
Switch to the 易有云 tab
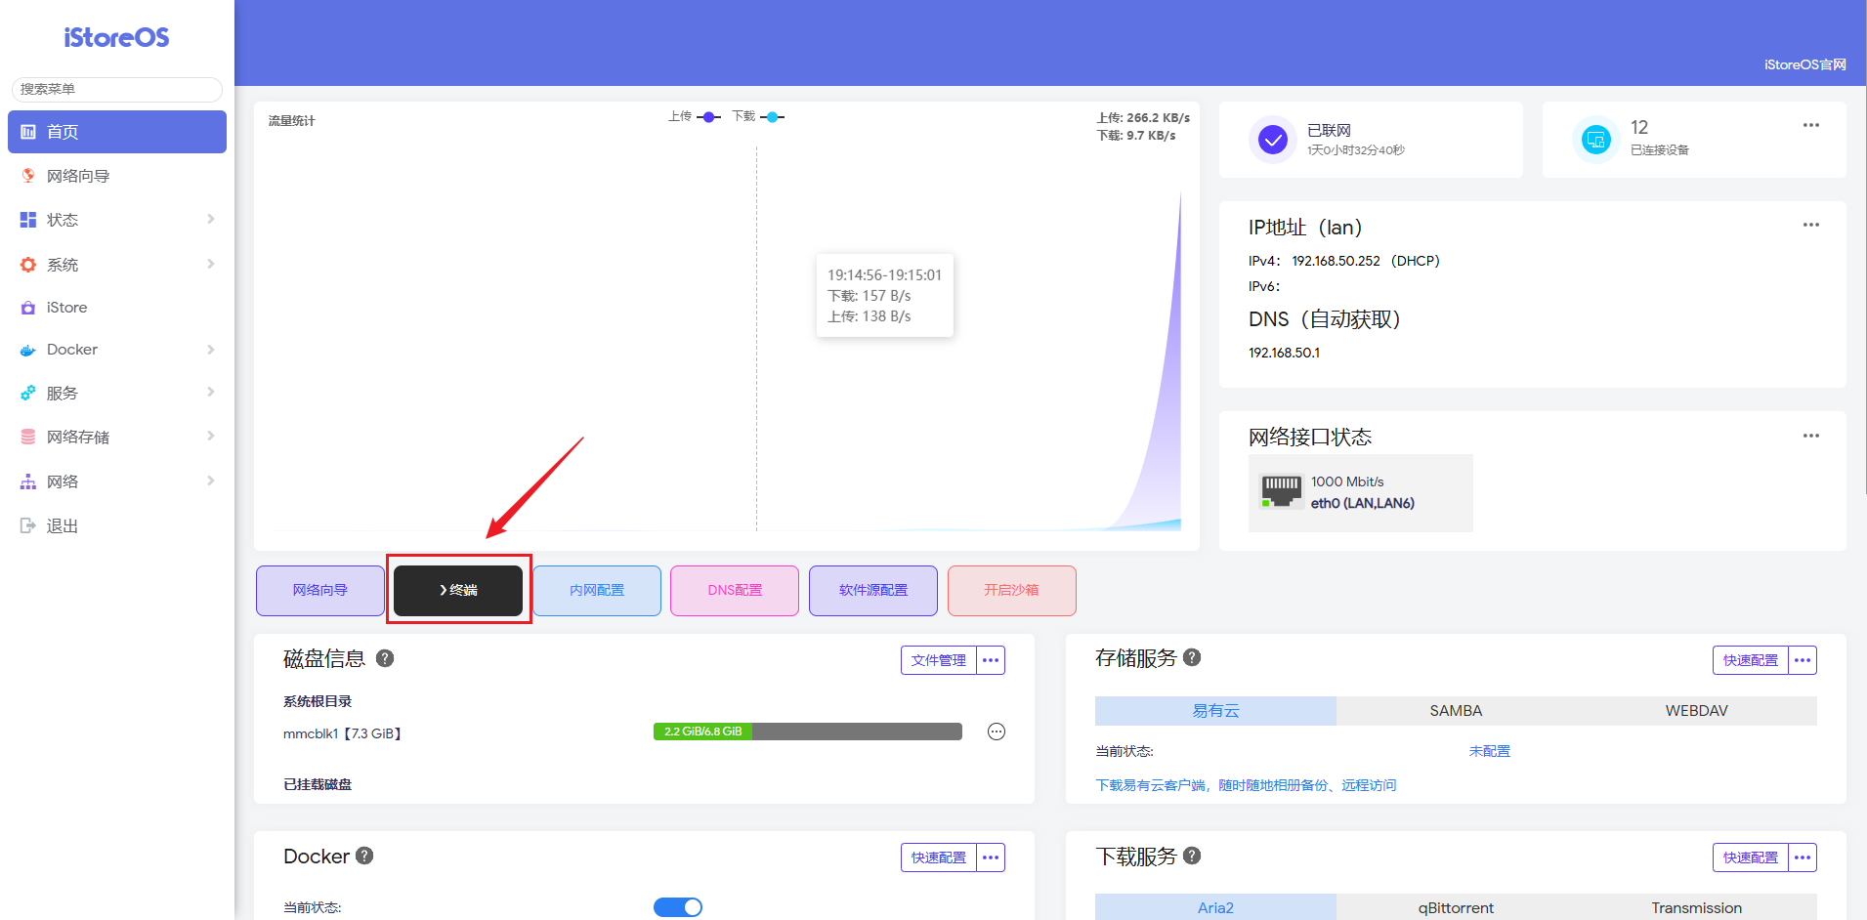[1215, 711]
